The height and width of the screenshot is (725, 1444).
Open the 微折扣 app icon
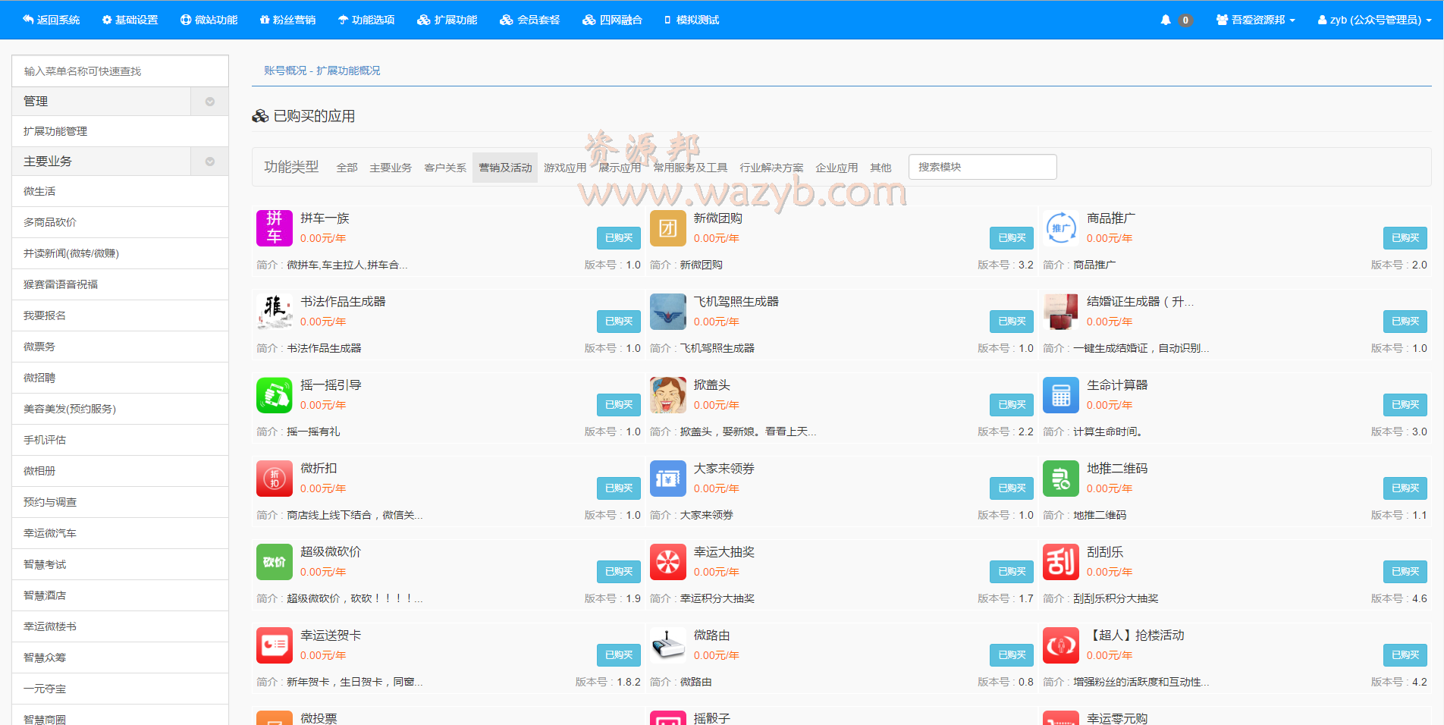point(275,479)
